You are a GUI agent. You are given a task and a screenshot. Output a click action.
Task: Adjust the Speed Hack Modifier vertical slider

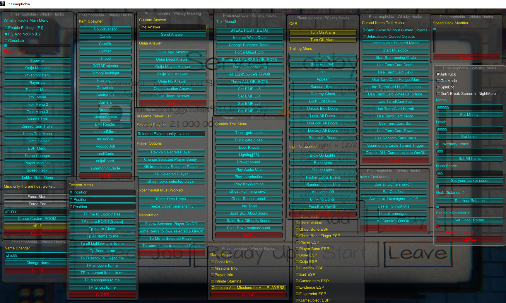[435, 40]
